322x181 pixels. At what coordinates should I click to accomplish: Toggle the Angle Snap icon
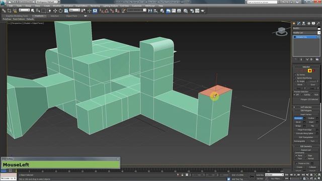(x=106, y=11)
